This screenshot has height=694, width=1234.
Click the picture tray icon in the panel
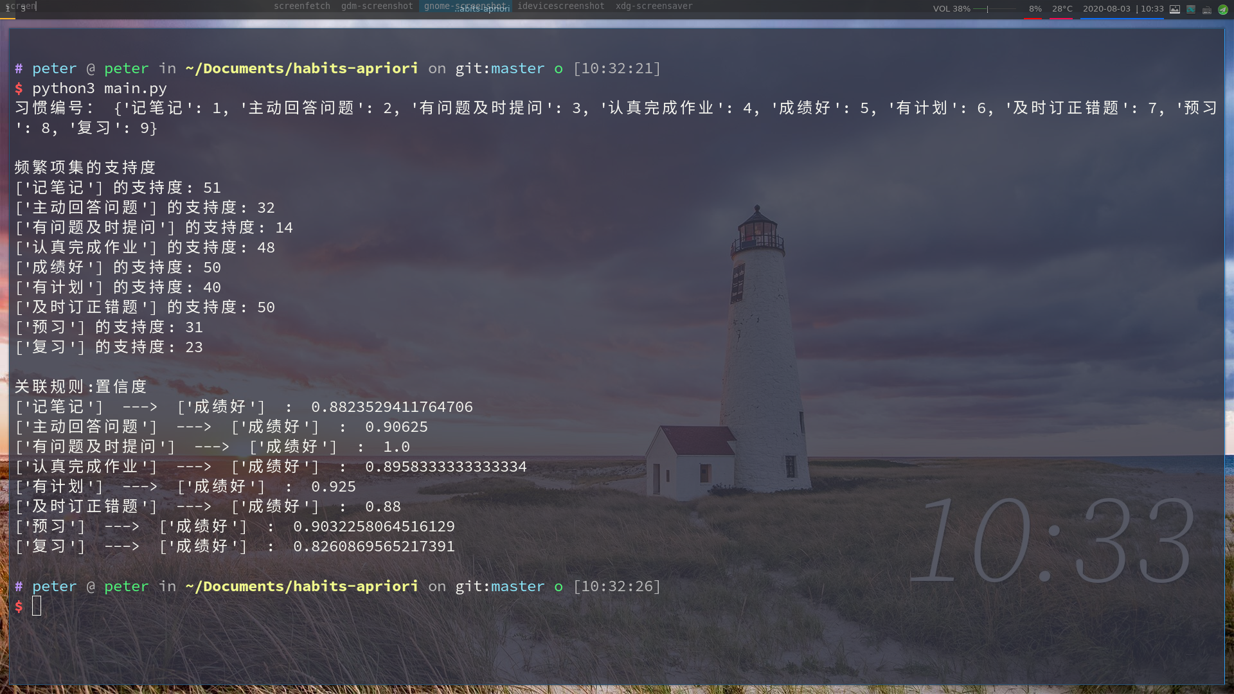click(1175, 9)
